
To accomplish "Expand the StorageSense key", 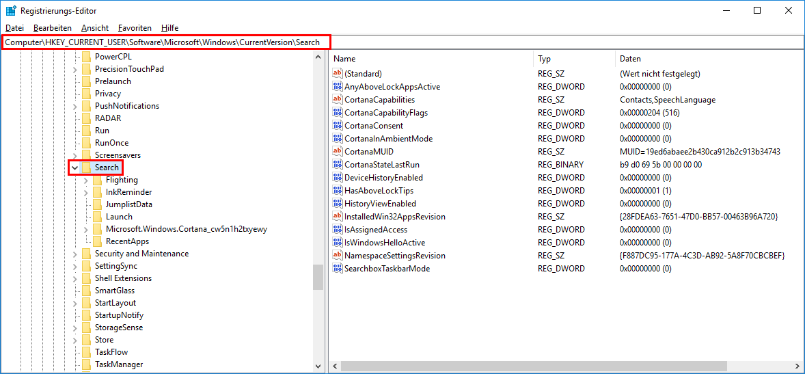I will click(x=75, y=328).
